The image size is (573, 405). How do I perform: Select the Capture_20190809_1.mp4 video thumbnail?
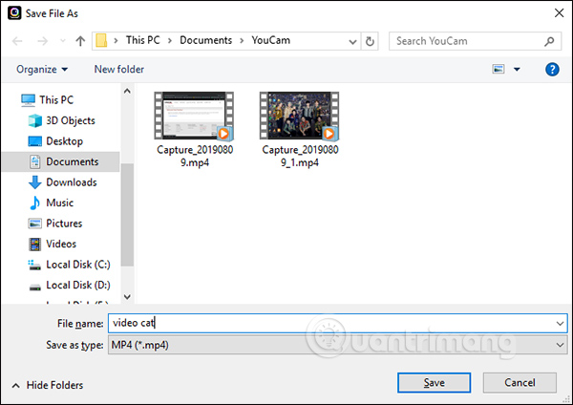(300, 116)
